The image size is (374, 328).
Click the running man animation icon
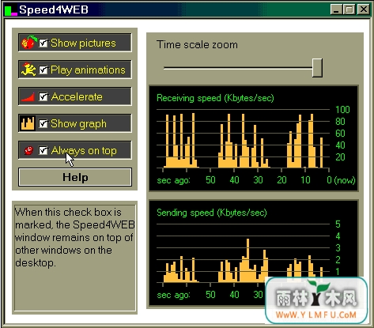tap(28, 70)
